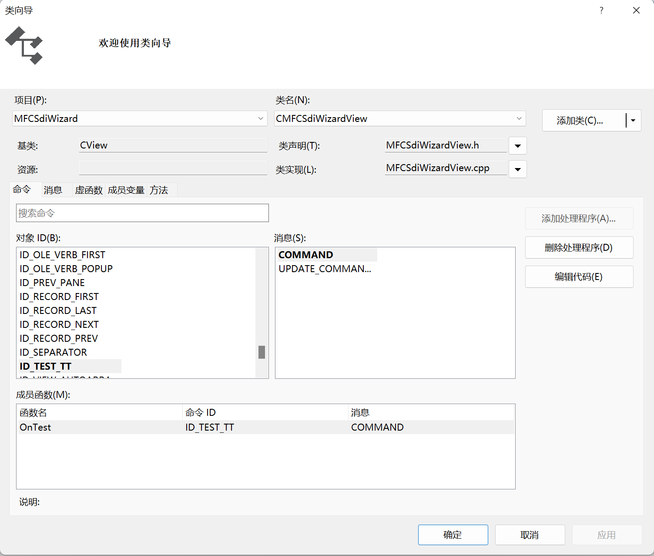This screenshot has width=654, height=556.
Task: Click the help question mark in the title bar
Action: (x=601, y=10)
